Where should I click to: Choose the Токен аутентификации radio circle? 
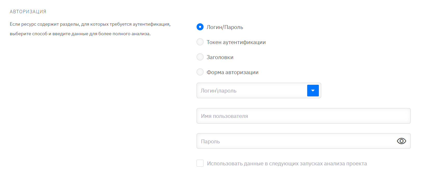coord(200,42)
